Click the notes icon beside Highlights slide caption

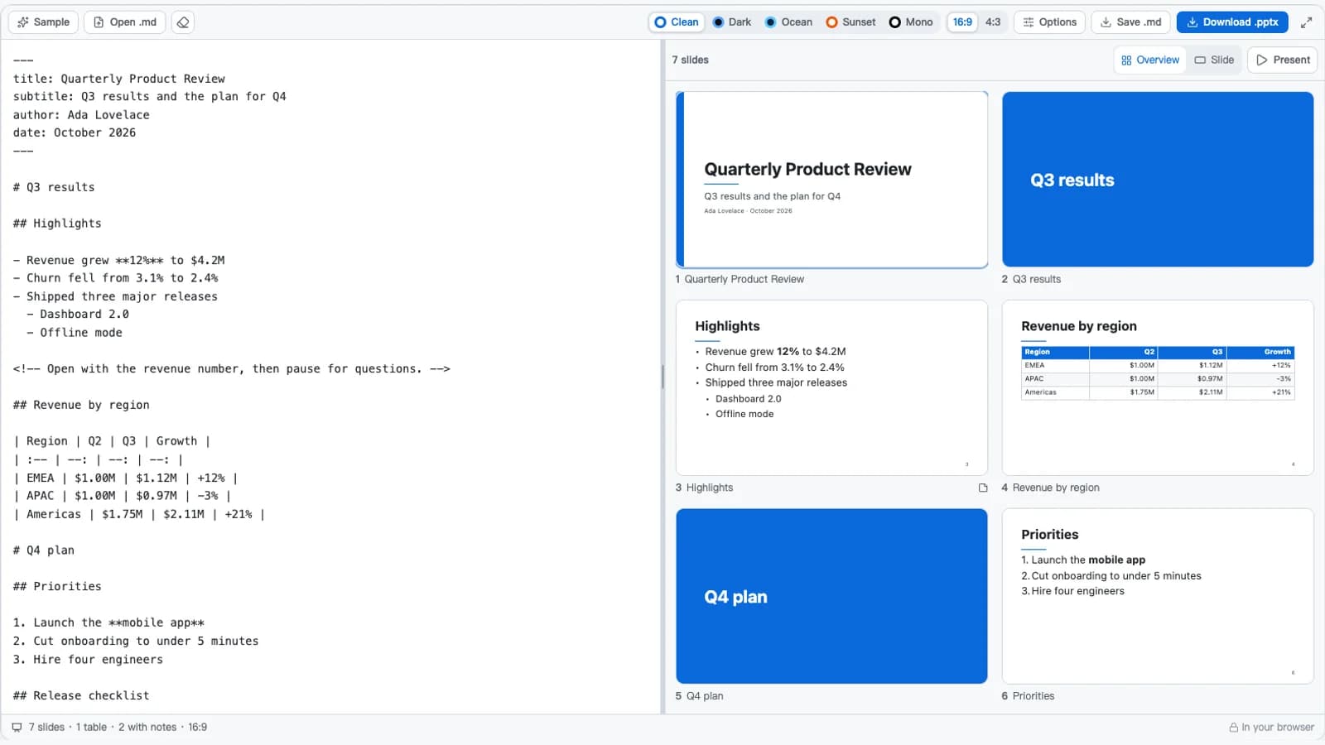click(983, 488)
